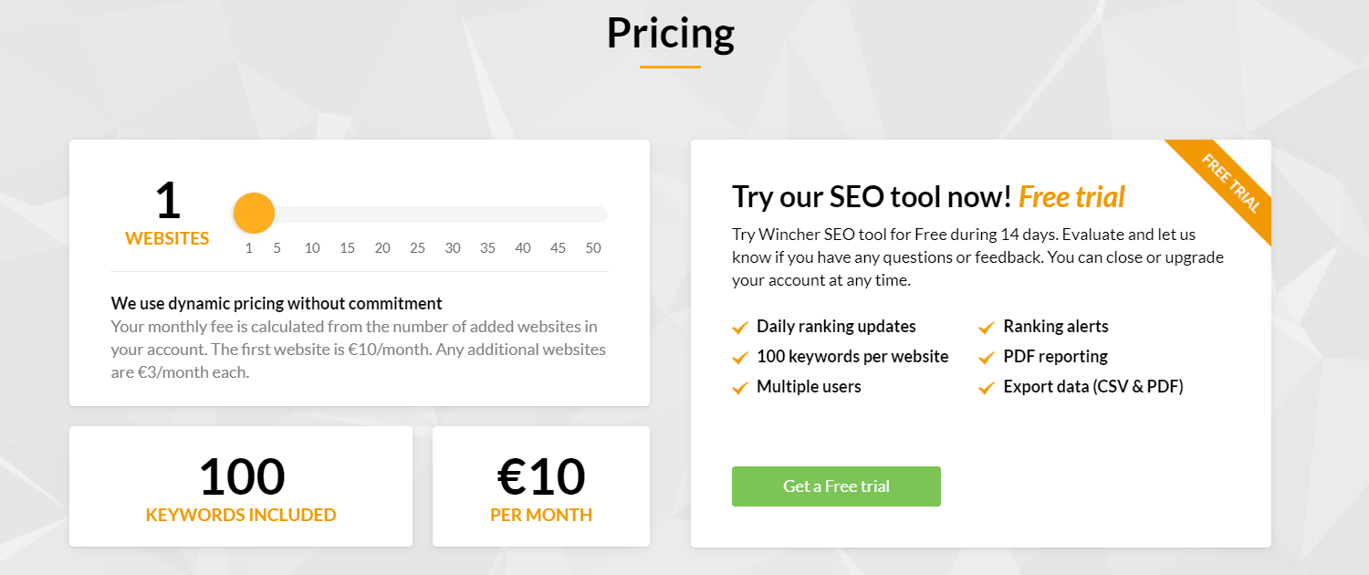Screen dimensions: 1369x575
Task: Click the checkmark next to Ranking alerts
Action: (987, 327)
